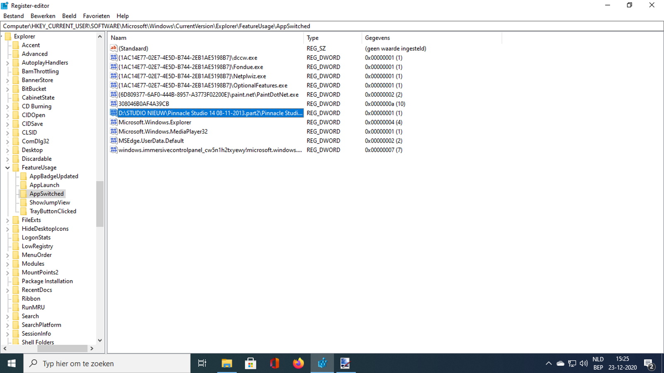Open the volume control in tray

(x=584, y=363)
